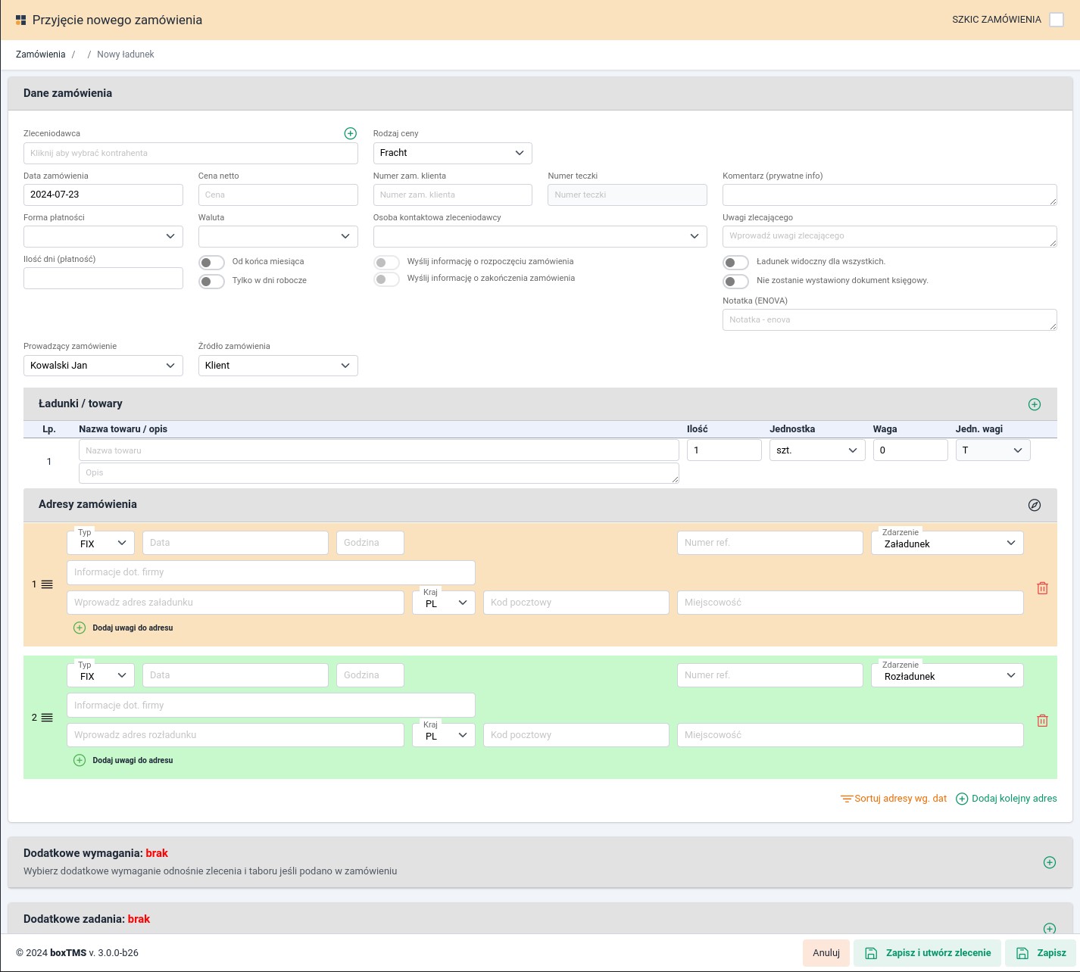
Task: Click the Data zamówienia field
Action: pyautogui.click(x=103, y=195)
